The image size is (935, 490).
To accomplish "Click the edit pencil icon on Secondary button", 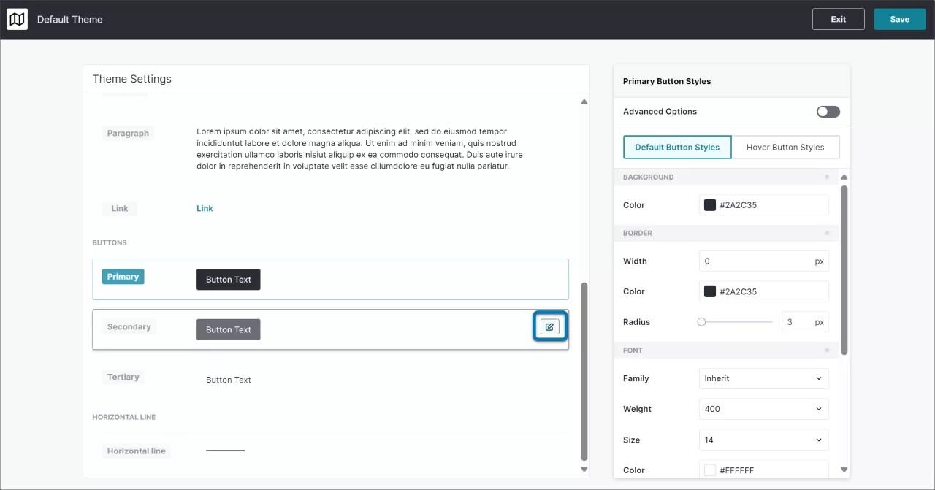I will 549,326.
